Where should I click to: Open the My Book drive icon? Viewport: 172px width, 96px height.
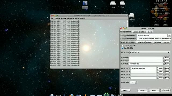tap(131, 17)
